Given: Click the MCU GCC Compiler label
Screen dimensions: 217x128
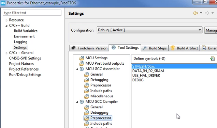Looking at the screenshot, I should pos(102,102).
